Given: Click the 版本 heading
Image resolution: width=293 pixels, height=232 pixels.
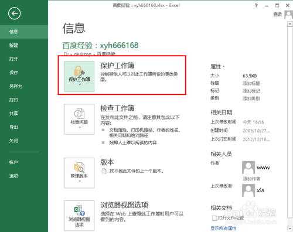Looking at the screenshot, I should click(x=107, y=162).
